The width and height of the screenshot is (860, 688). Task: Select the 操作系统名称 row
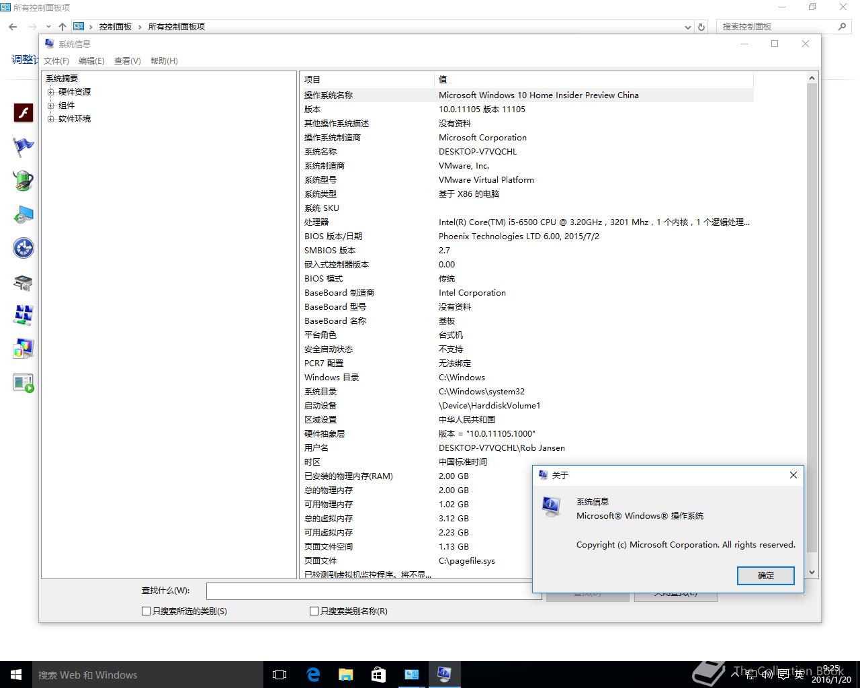(527, 95)
